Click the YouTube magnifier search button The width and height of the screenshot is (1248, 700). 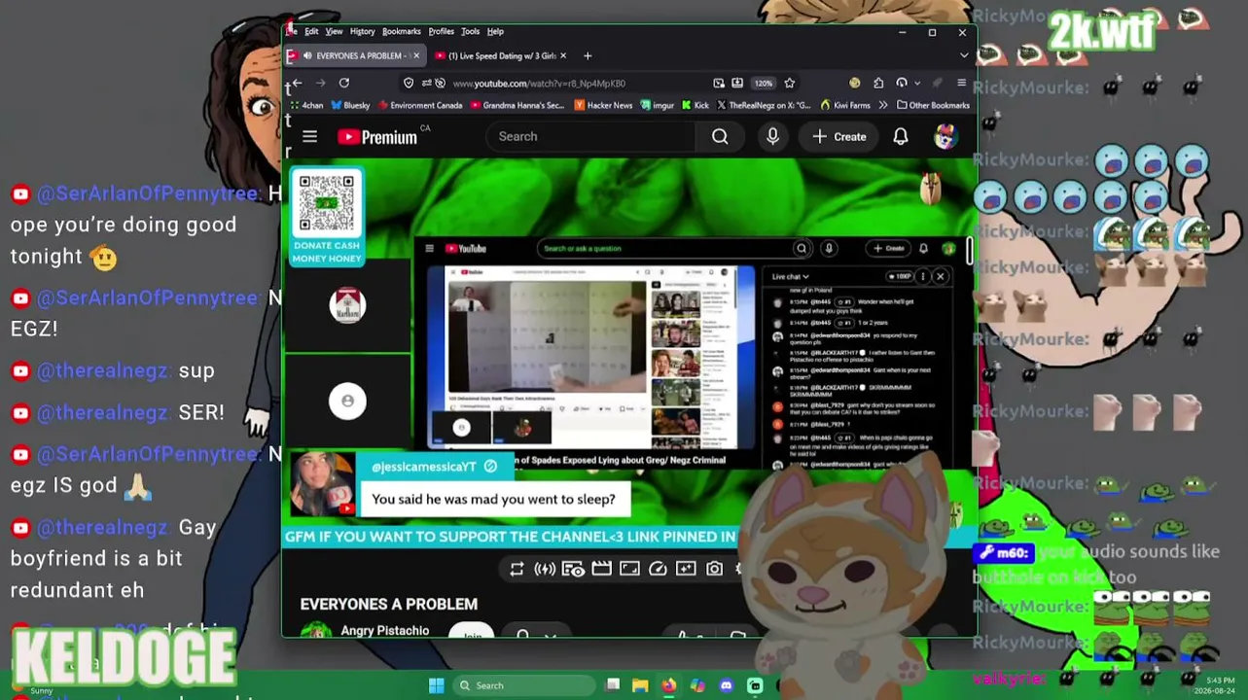720,137
